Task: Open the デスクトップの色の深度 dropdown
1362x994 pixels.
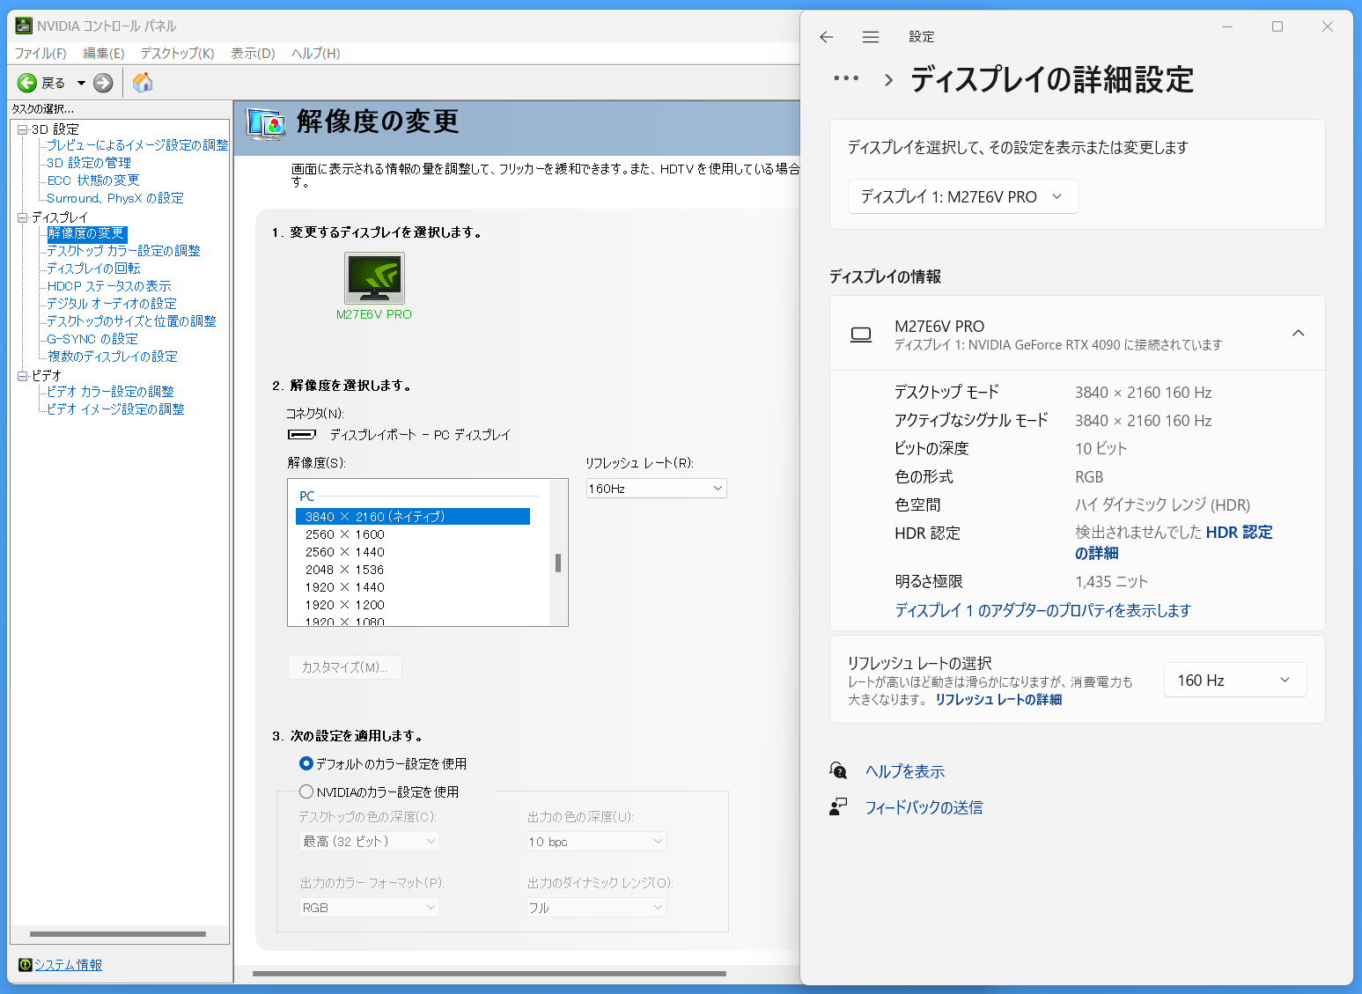Action: [x=370, y=842]
